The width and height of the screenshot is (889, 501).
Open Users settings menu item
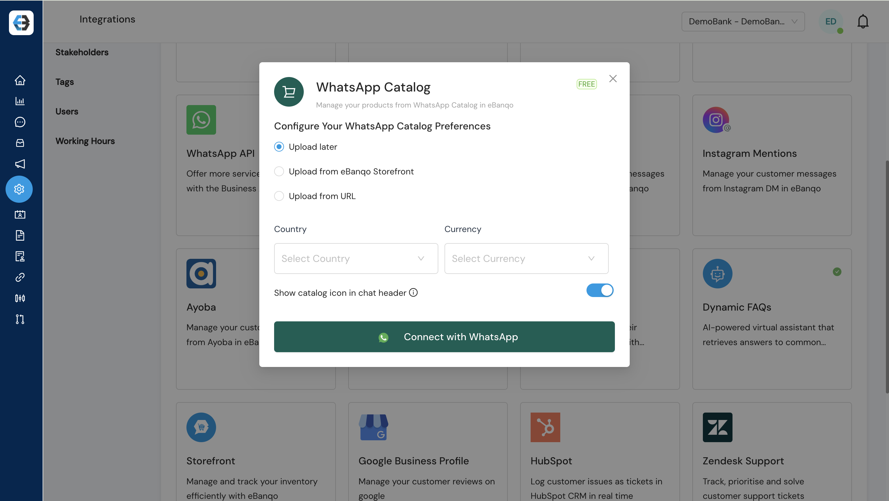point(67,111)
